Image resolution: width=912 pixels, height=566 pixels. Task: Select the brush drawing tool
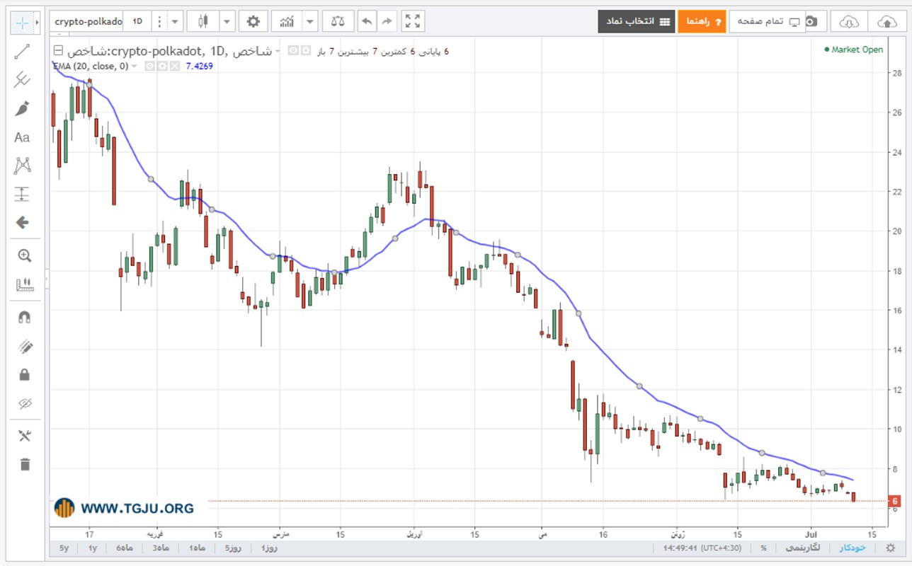22,109
